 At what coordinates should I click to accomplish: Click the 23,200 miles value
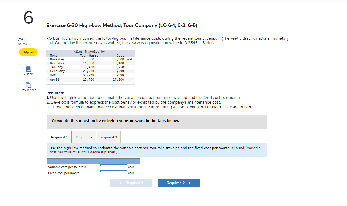point(88,71)
